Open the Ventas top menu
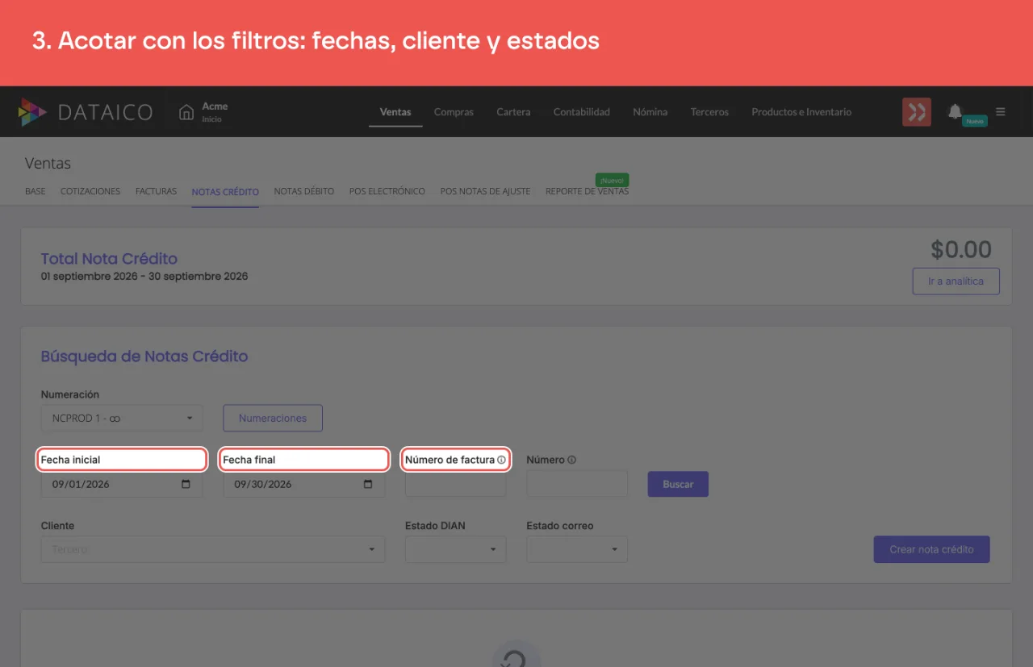The height and width of the screenshot is (667, 1033). (395, 112)
